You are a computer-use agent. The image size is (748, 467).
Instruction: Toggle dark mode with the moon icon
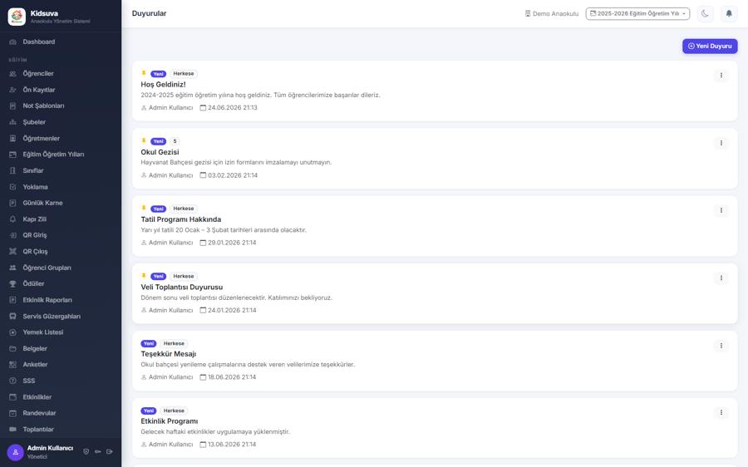705,14
